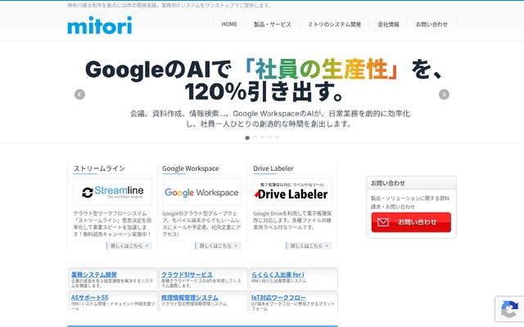Click the Drive Labeler card heading

273,168
